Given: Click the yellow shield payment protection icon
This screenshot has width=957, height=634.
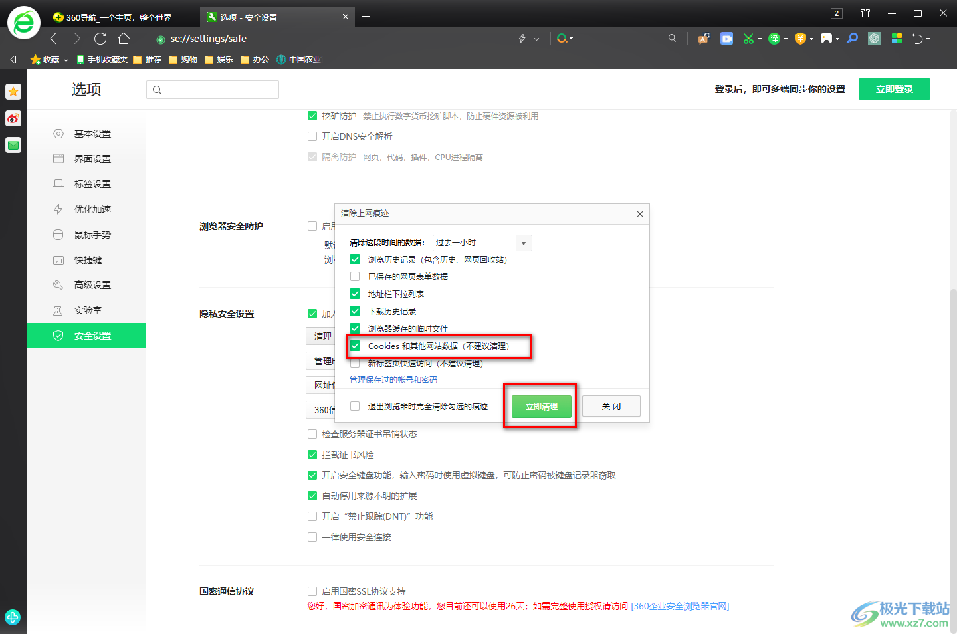Looking at the screenshot, I should (x=800, y=39).
